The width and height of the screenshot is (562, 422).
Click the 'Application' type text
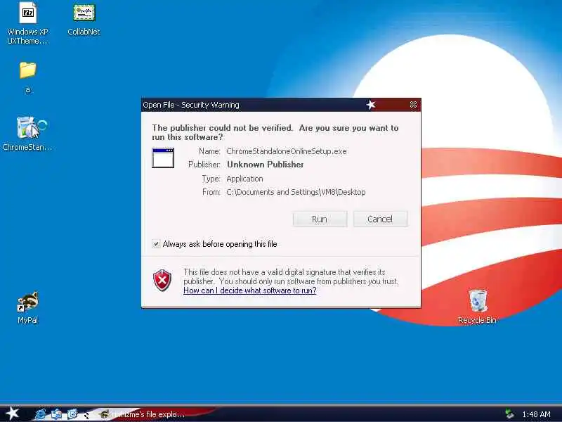[x=244, y=179]
